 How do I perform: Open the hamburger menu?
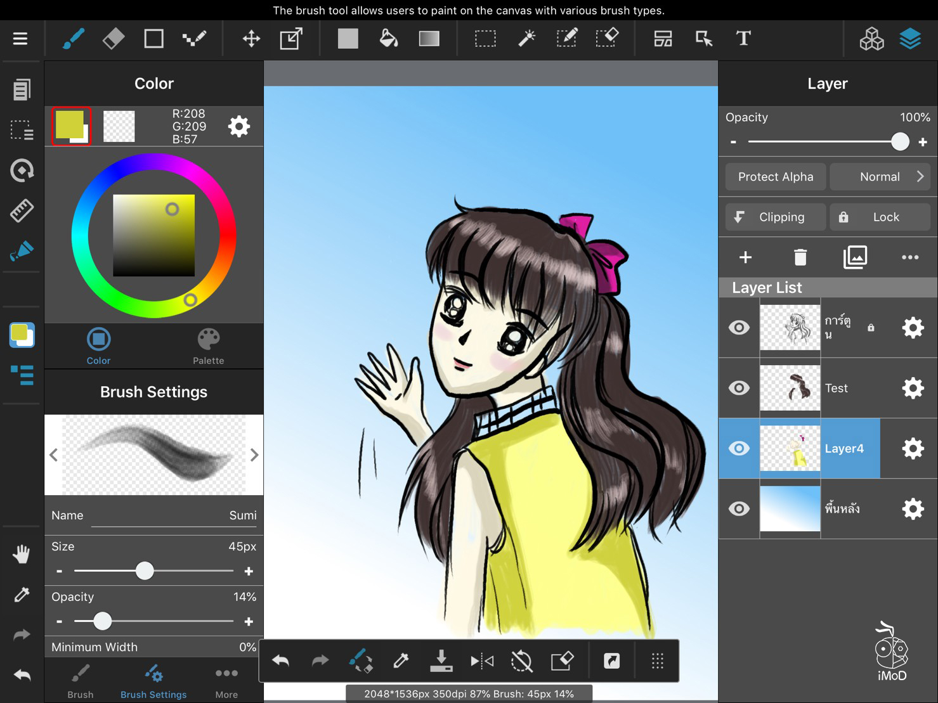click(x=20, y=38)
